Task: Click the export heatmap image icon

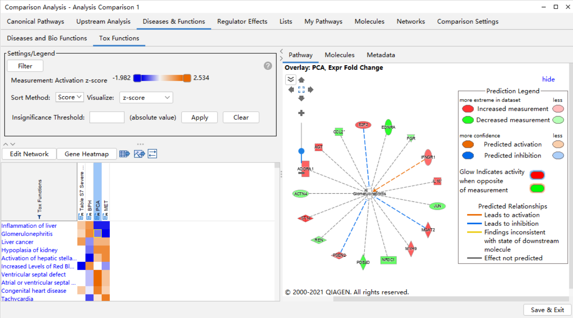Action: pyautogui.click(x=139, y=154)
